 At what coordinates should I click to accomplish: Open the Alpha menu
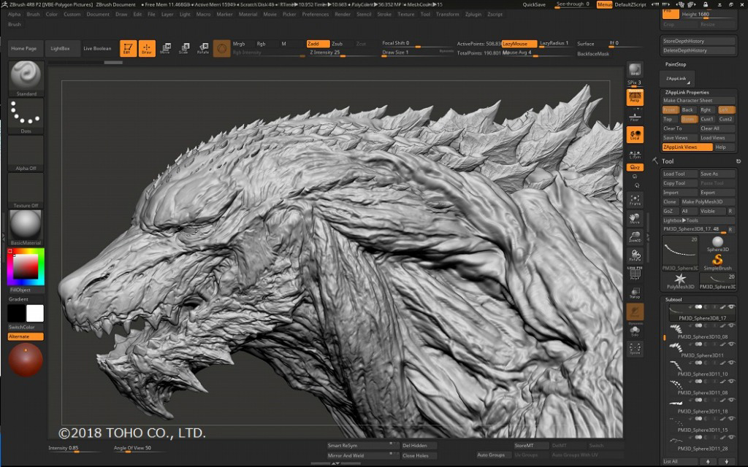(x=15, y=15)
